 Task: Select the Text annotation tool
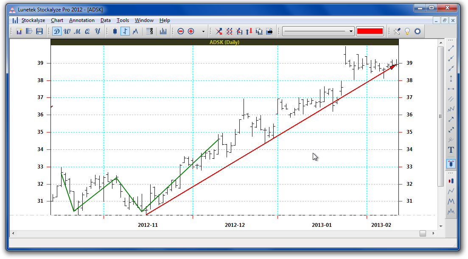(451, 150)
